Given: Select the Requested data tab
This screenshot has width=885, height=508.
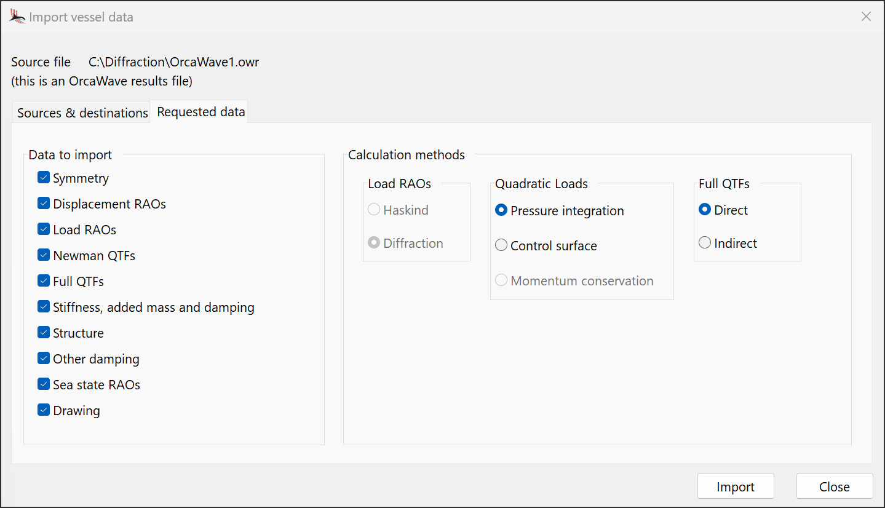Looking at the screenshot, I should point(200,112).
